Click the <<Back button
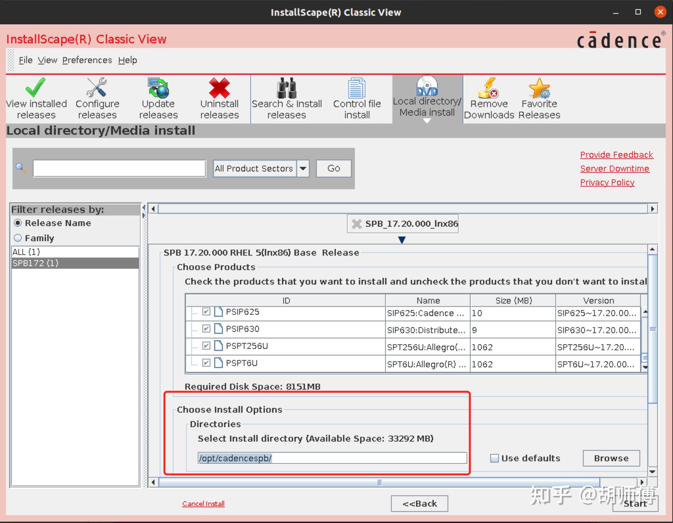 tap(419, 504)
